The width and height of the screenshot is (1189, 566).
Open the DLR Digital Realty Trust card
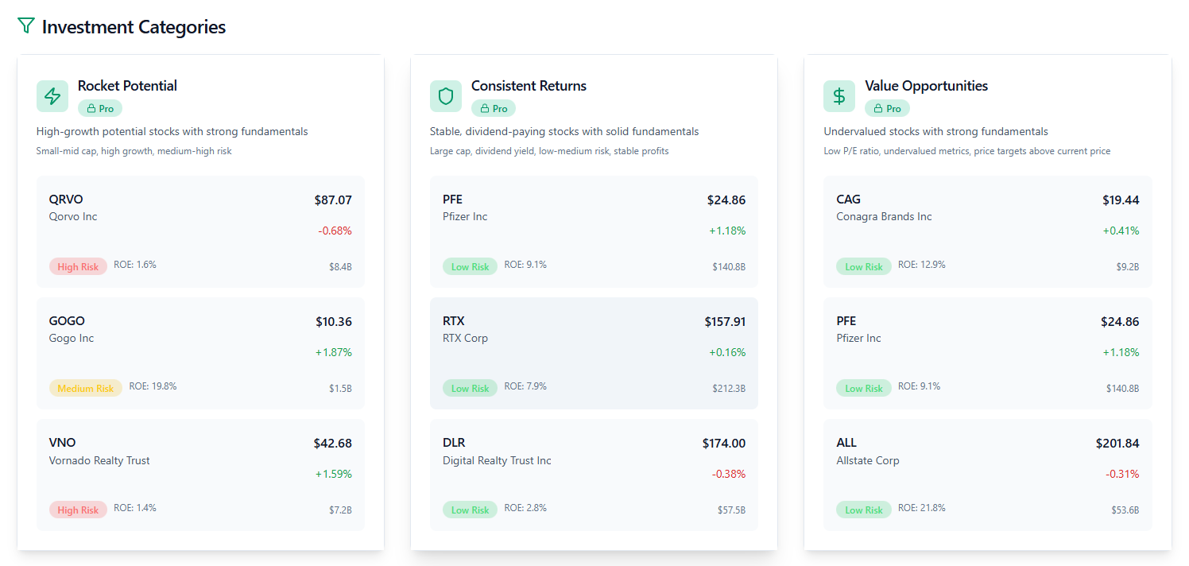click(x=594, y=475)
